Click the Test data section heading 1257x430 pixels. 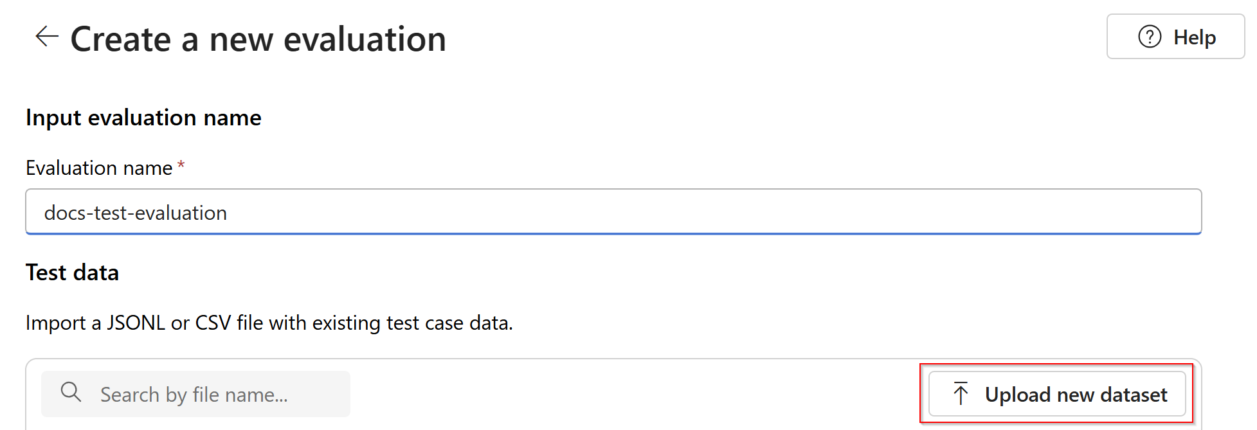point(72,273)
